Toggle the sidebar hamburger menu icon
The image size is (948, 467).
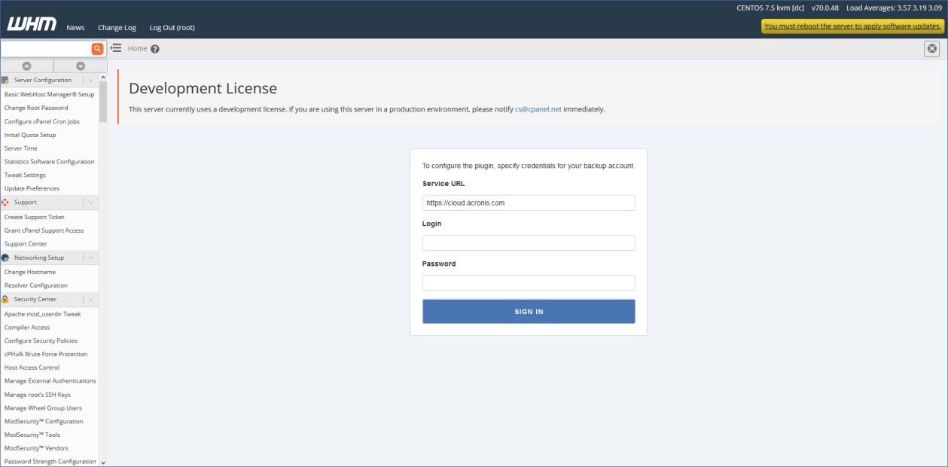point(116,48)
